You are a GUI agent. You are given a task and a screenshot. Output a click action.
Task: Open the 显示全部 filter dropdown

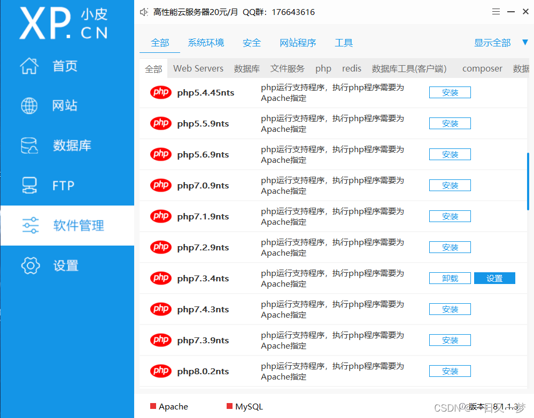point(492,43)
